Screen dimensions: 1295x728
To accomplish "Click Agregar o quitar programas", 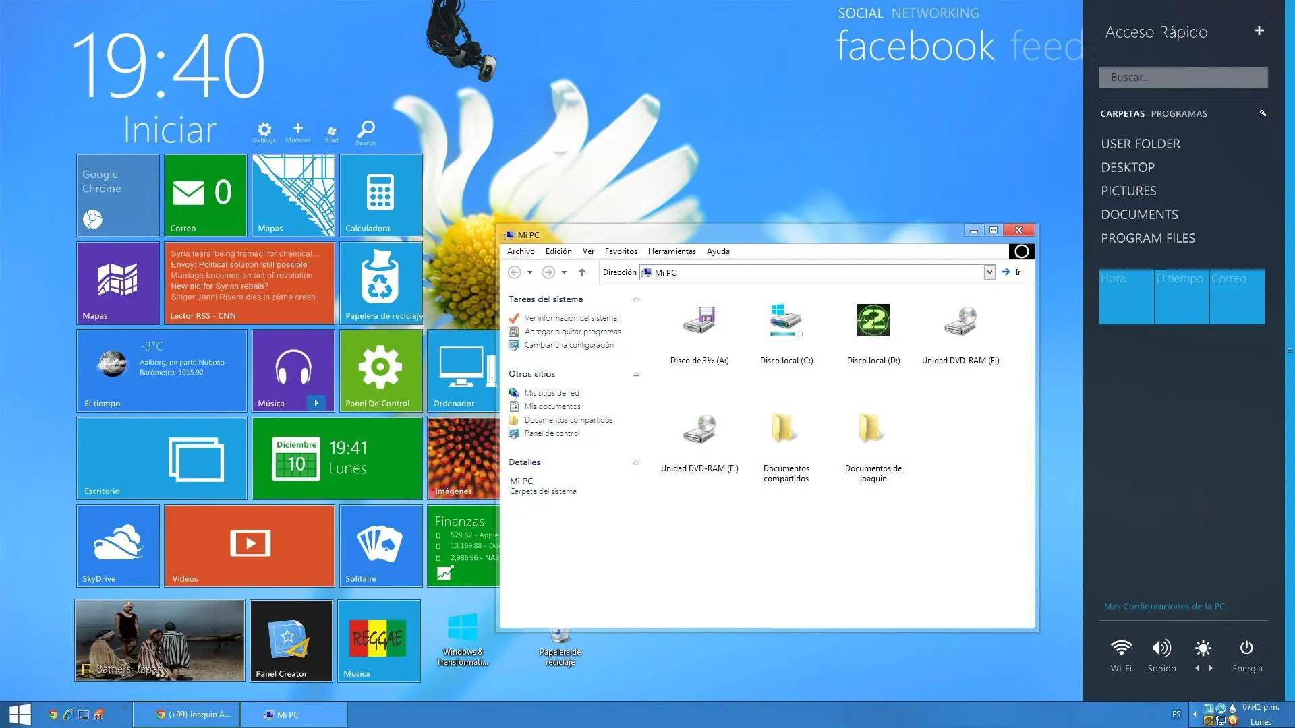I will tap(573, 332).
